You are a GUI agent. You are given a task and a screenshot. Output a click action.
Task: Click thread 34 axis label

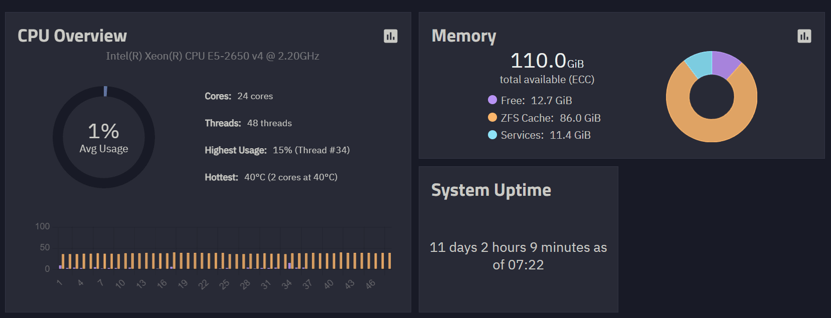286,284
